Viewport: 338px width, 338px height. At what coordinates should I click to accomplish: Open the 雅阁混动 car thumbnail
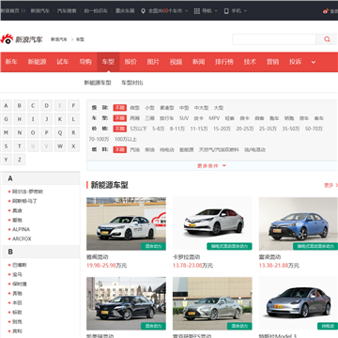126,223
